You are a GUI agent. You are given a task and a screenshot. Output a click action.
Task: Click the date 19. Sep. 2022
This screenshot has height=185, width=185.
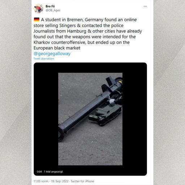(x=60, y=181)
